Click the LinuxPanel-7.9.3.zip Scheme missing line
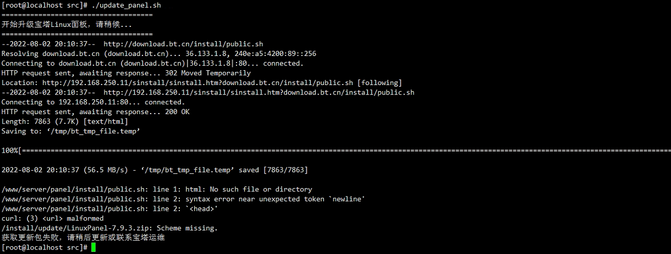This screenshot has width=671, height=254. [x=109, y=228]
